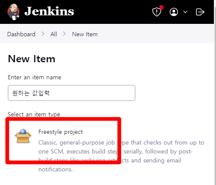
Task: Open the security warnings shield icon
Action: coord(157,12)
